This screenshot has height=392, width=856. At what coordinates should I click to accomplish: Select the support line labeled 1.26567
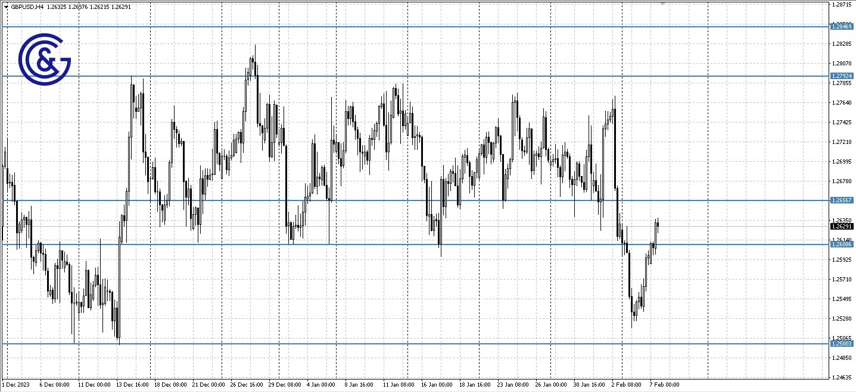coord(417,201)
